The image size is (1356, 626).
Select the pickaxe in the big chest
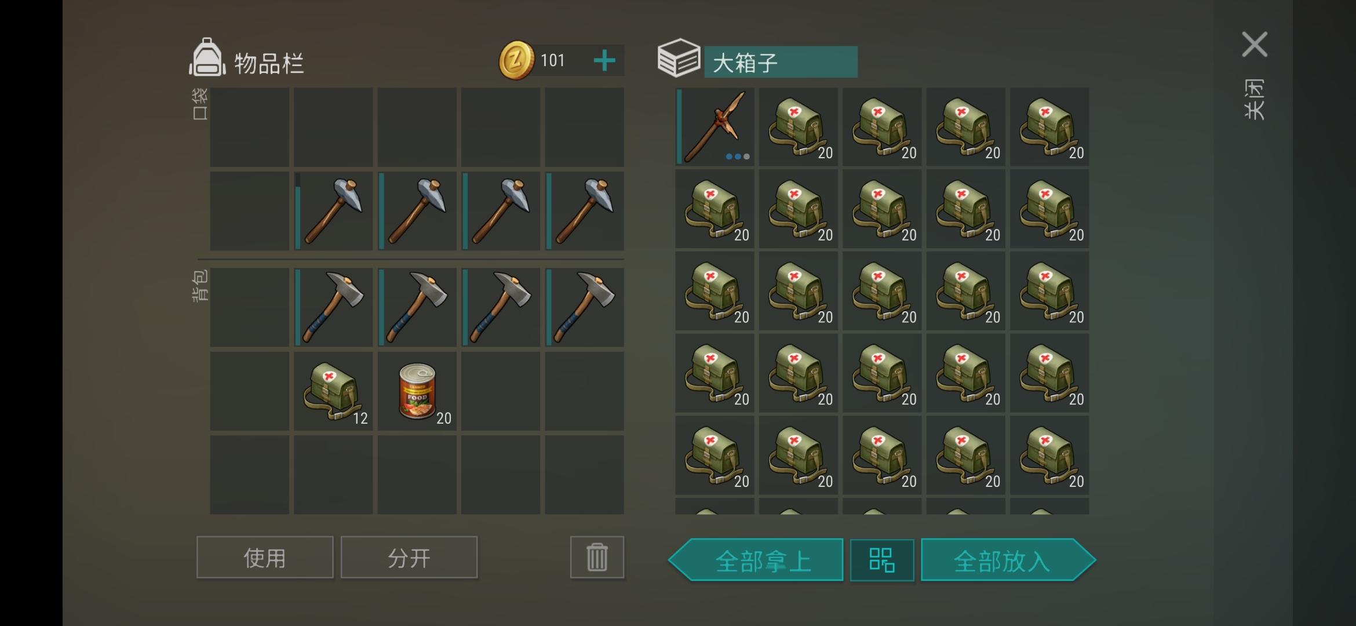point(715,127)
